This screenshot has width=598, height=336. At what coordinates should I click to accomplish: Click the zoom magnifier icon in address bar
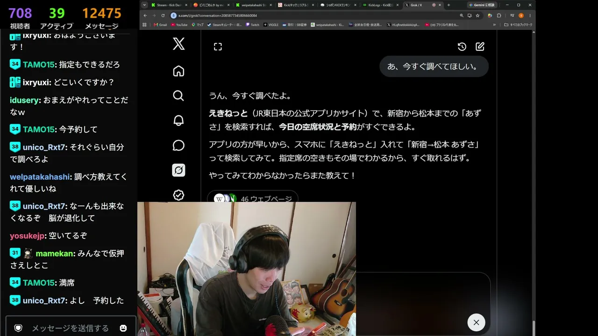462,15
